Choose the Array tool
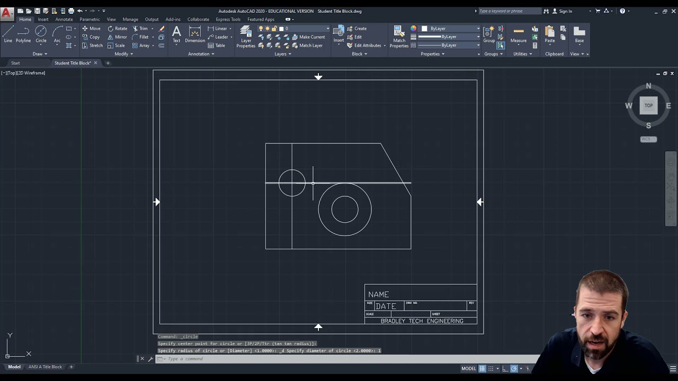678x381 pixels. tap(141, 46)
